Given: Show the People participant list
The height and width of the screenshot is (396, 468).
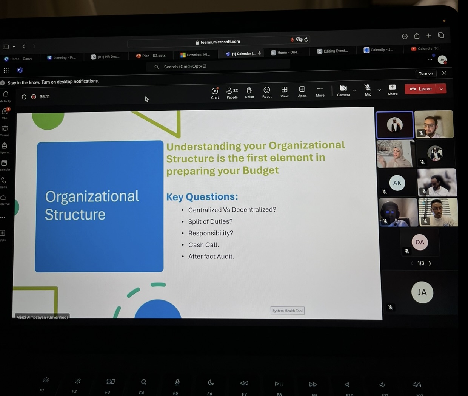Looking at the screenshot, I should (232, 93).
